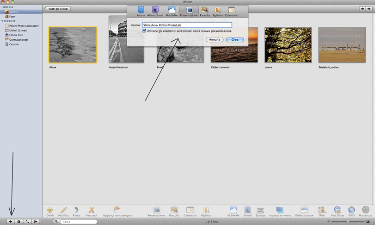Click the Masterizza burn icon
Viewport: 375px width, 225px height.
pos(365,212)
